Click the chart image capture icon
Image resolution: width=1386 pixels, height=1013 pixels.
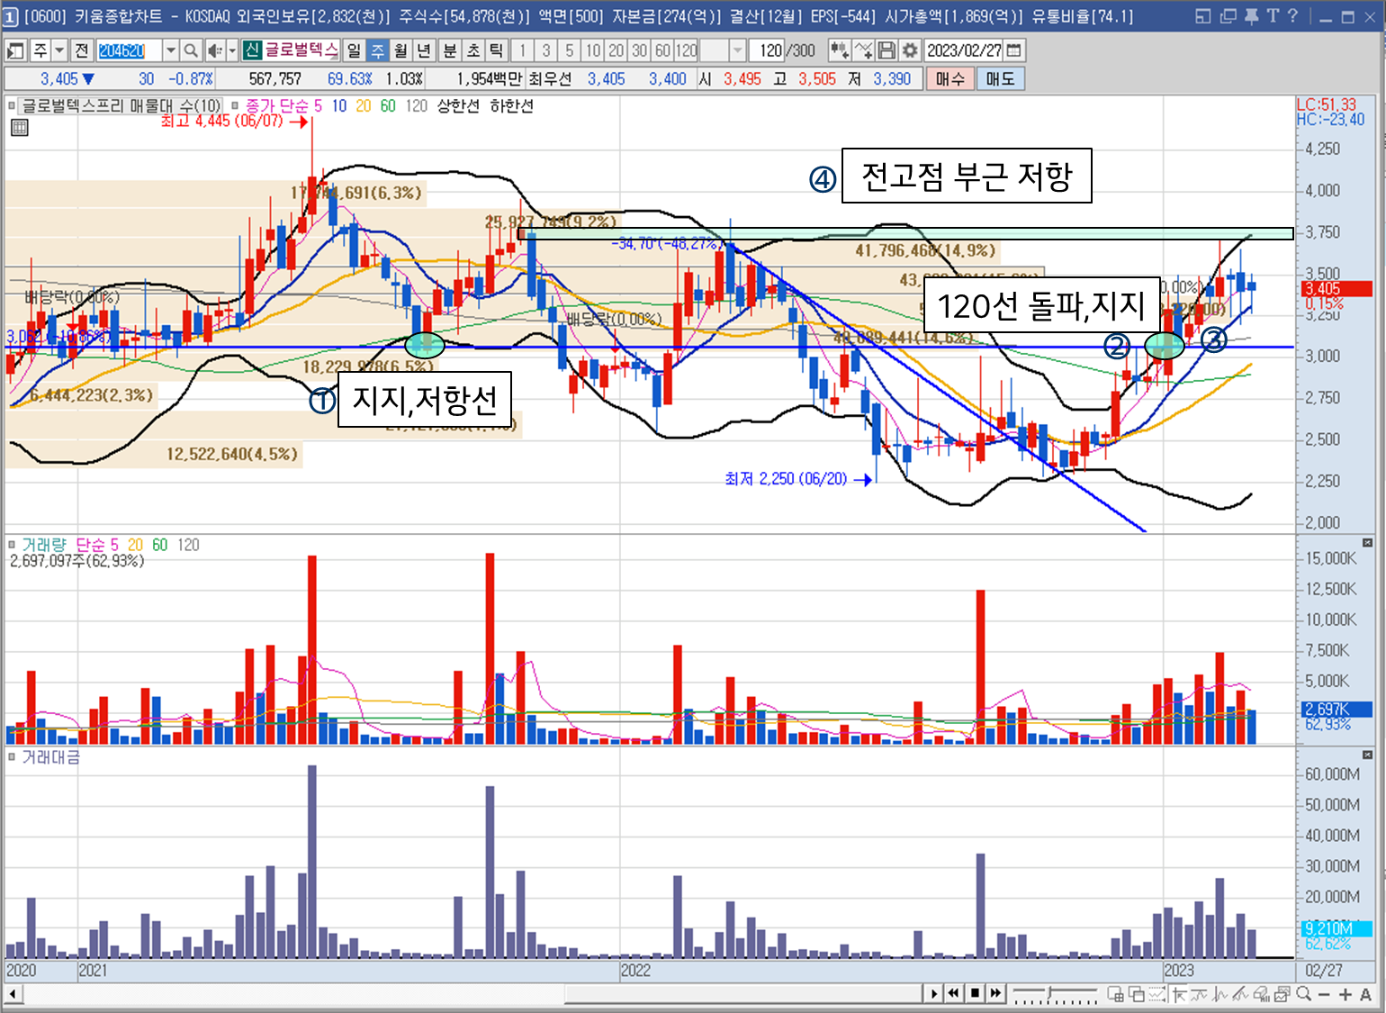(1283, 994)
